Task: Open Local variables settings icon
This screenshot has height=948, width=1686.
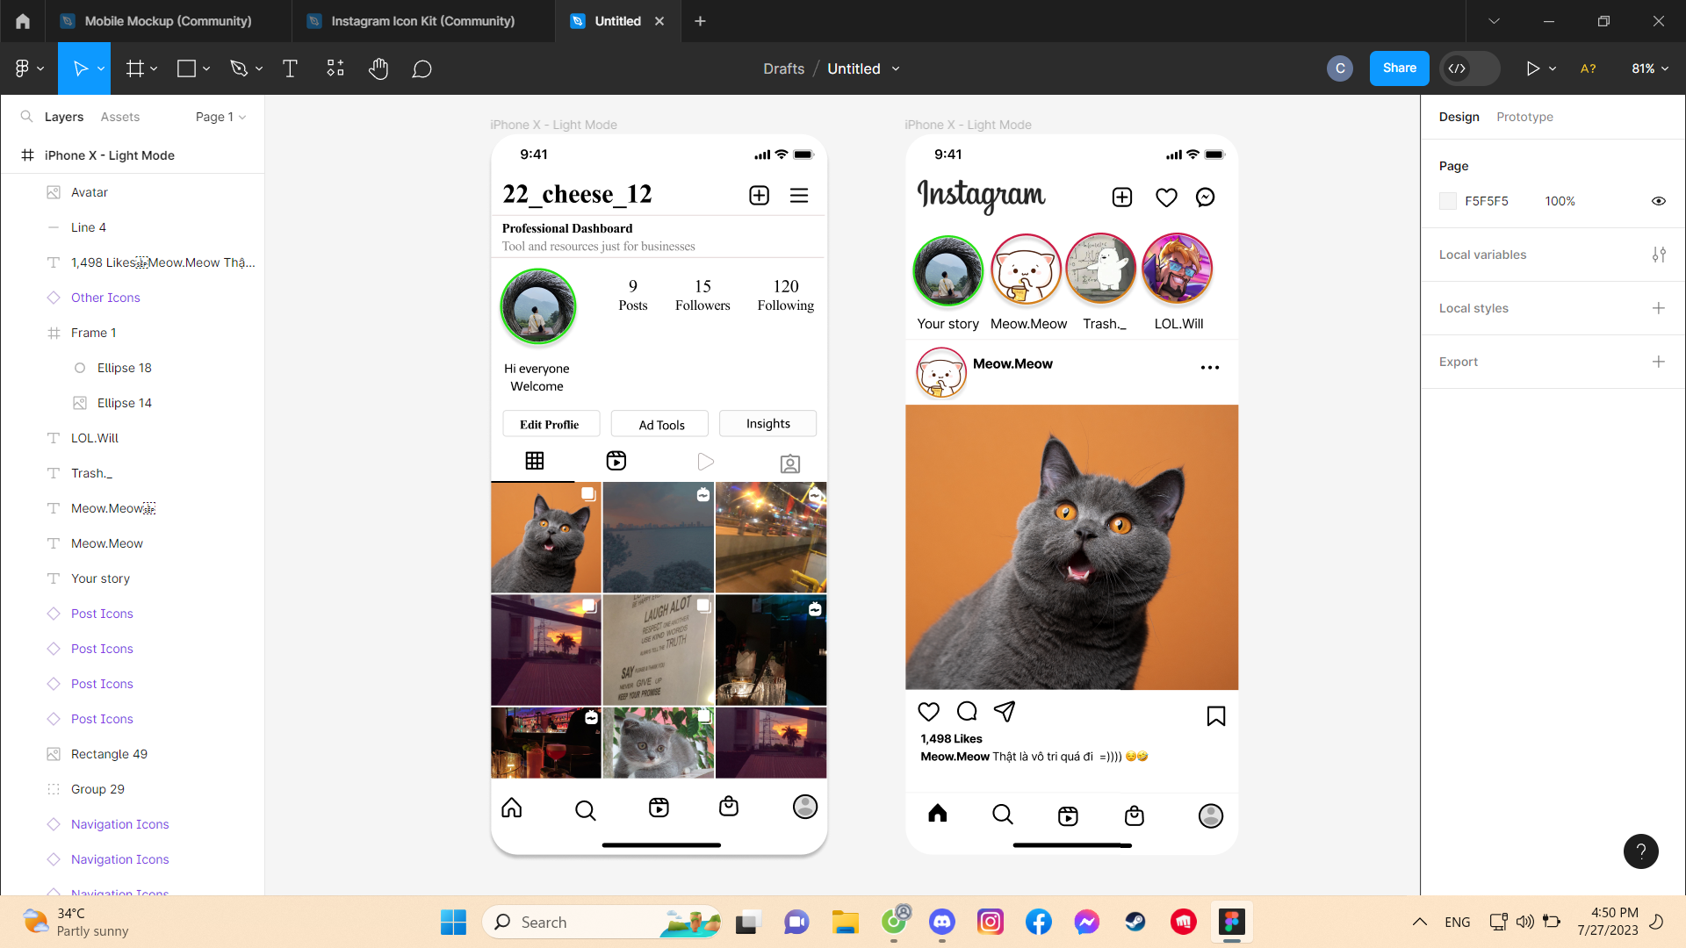Action: click(x=1659, y=255)
